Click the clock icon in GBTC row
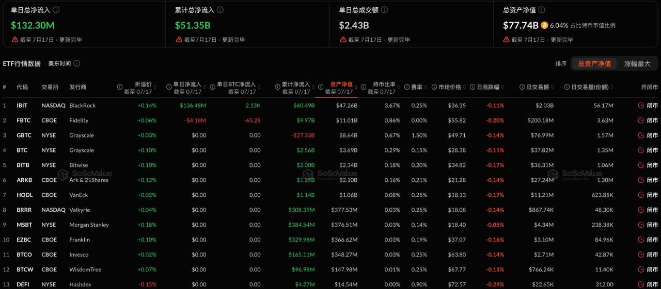This screenshot has height=289, width=661. (641, 135)
